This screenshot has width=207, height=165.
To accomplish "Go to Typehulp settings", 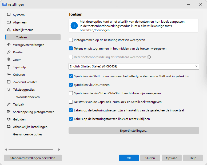I will click(33, 67).
